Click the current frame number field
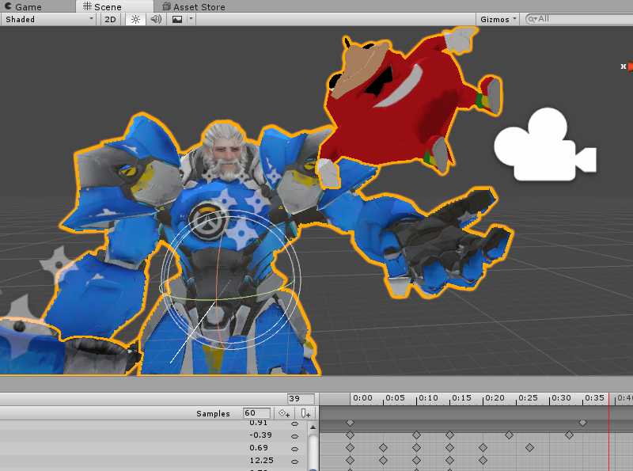Image resolution: width=633 pixels, height=471 pixels. point(301,399)
